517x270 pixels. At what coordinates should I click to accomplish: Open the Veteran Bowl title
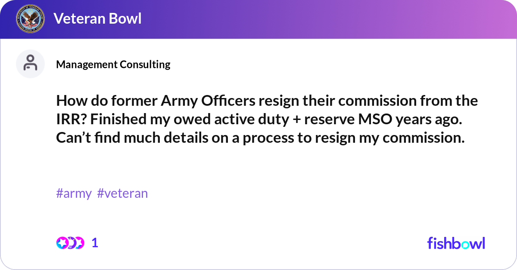97,19
